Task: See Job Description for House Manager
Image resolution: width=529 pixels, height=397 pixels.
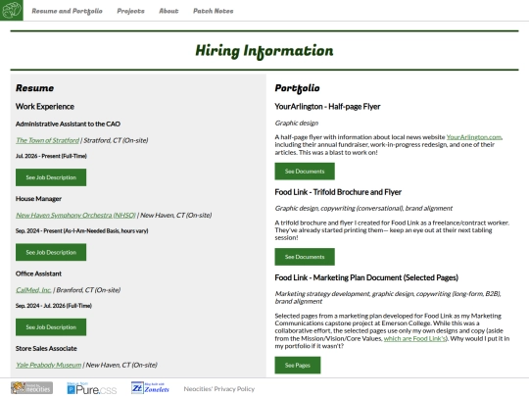Action: coord(51,253)
